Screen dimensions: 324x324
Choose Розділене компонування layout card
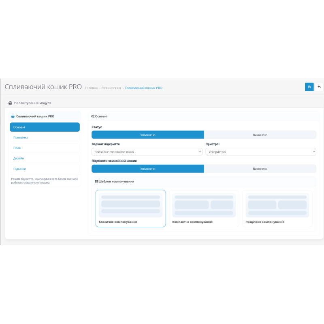click(x=277, y=209)
